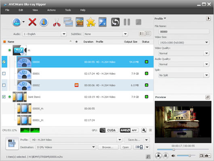Click the Browse... destination button
The height and width of the screenshot is (161, 214).
click(108, 147)
